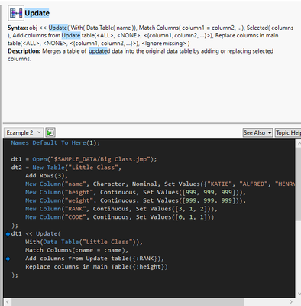Click the Replace columns in Main Table line
Screen dimensions: 301x306
[96, 267]
